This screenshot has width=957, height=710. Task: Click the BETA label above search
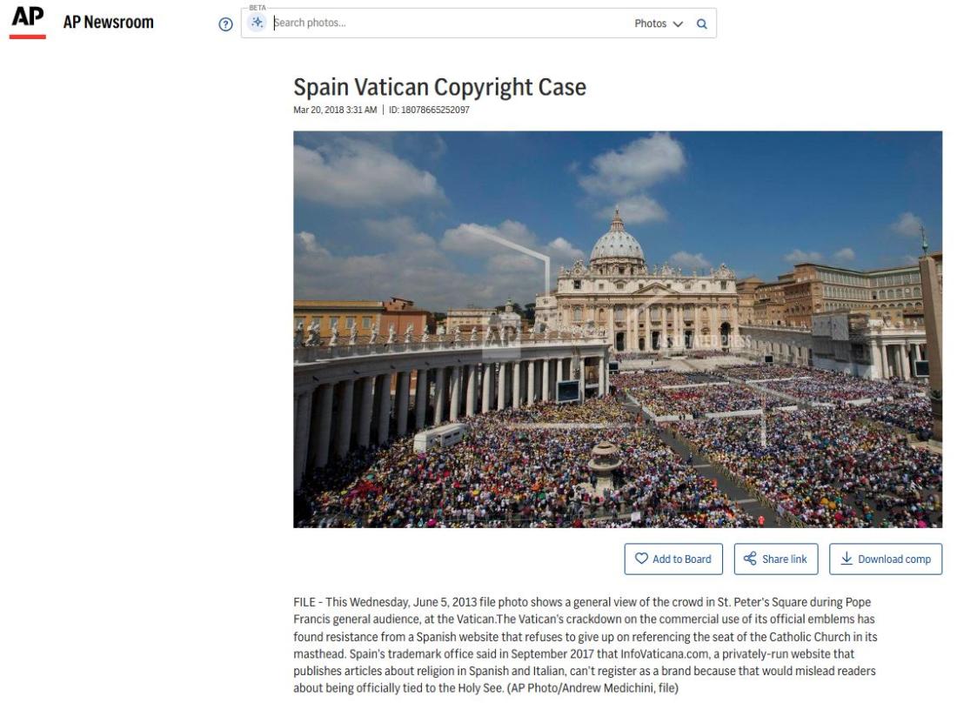258,7
